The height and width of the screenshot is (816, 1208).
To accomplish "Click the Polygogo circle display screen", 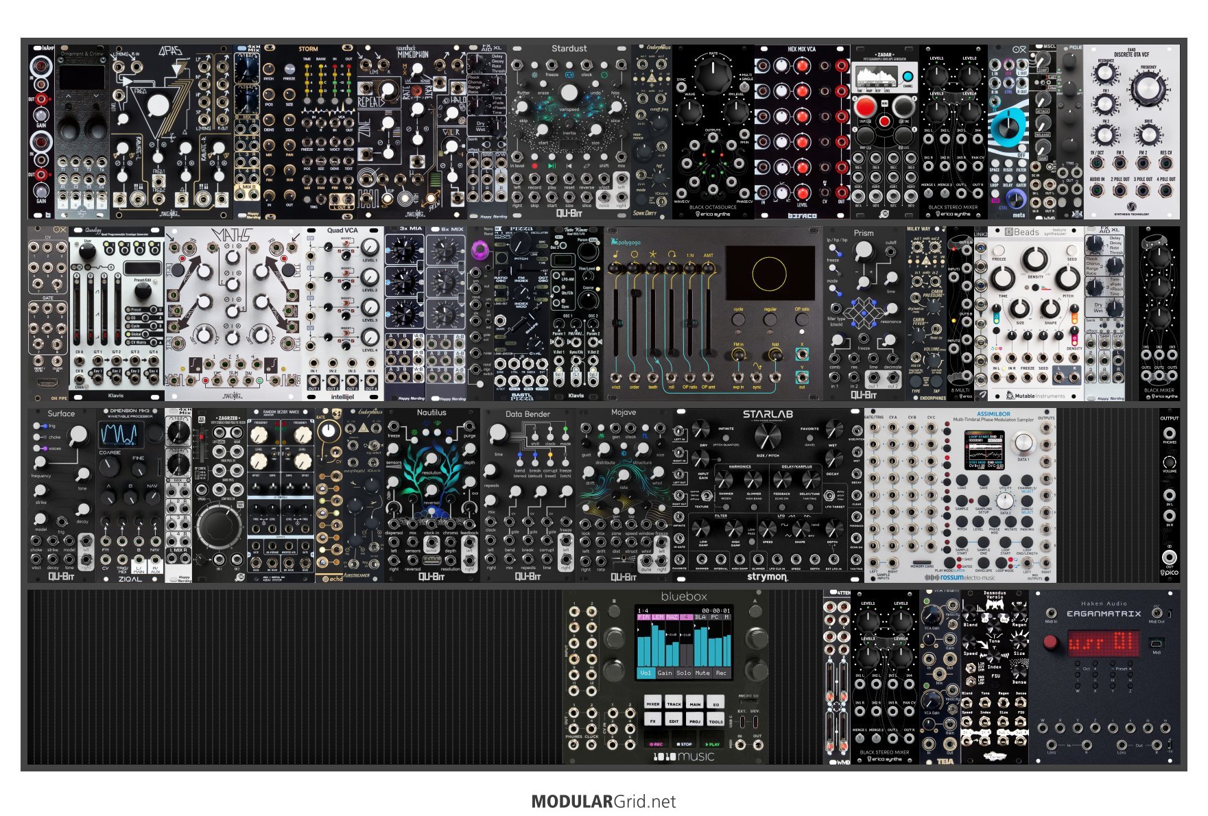I will point(770,274).
